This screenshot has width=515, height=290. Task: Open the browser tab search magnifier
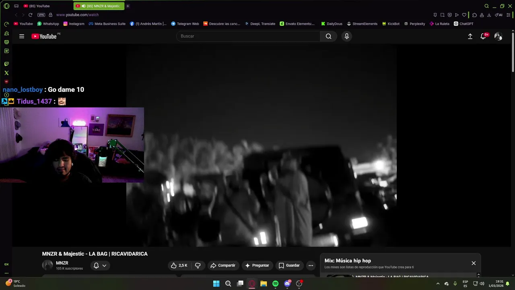pyautogui.click(x=486, y=6)
